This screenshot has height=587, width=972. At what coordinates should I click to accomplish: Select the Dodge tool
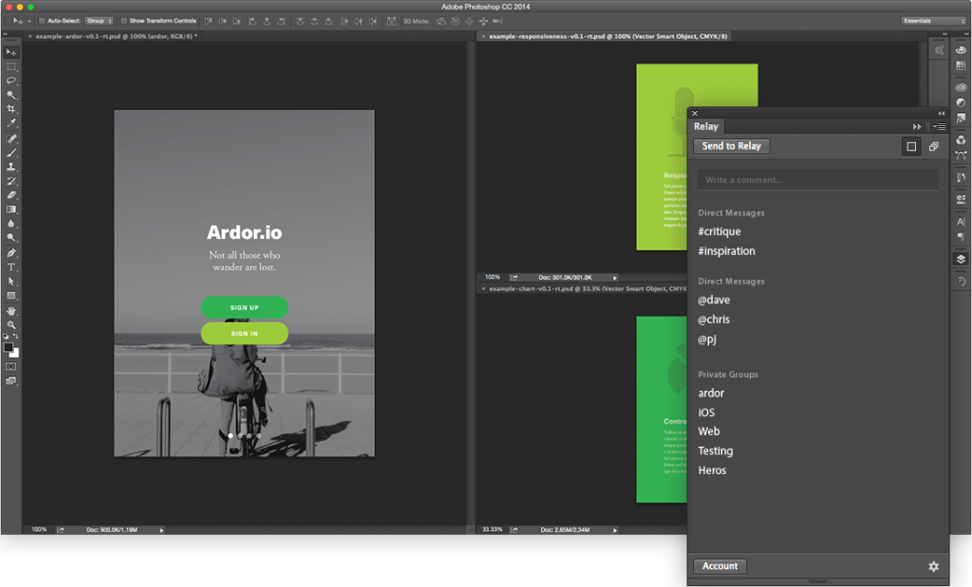tap(11, 238)
